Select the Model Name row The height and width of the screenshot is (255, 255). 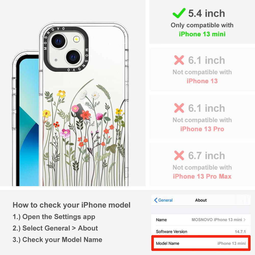point(201,243)
